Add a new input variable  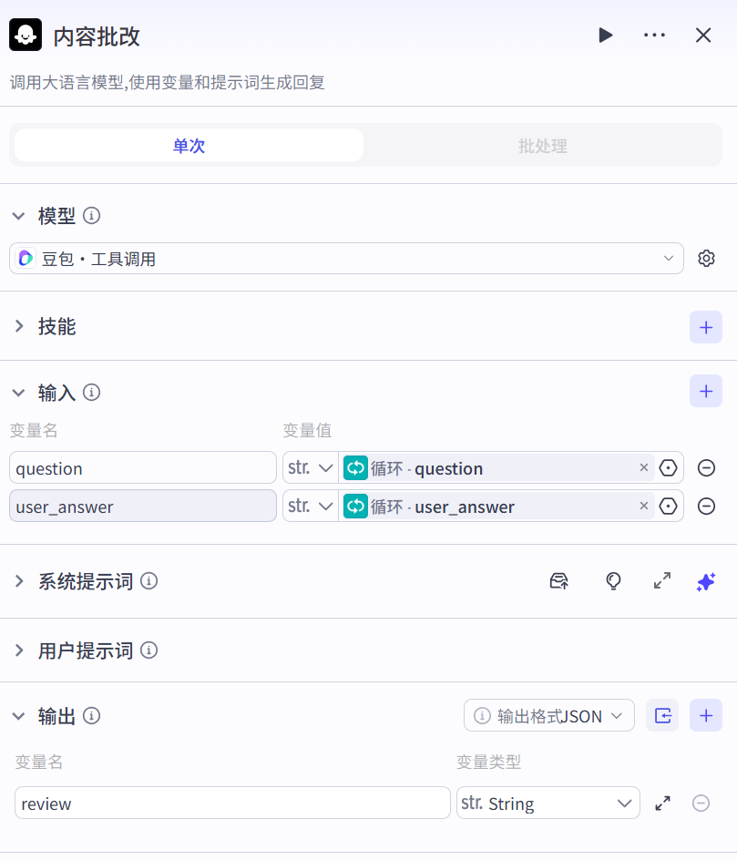705,392
